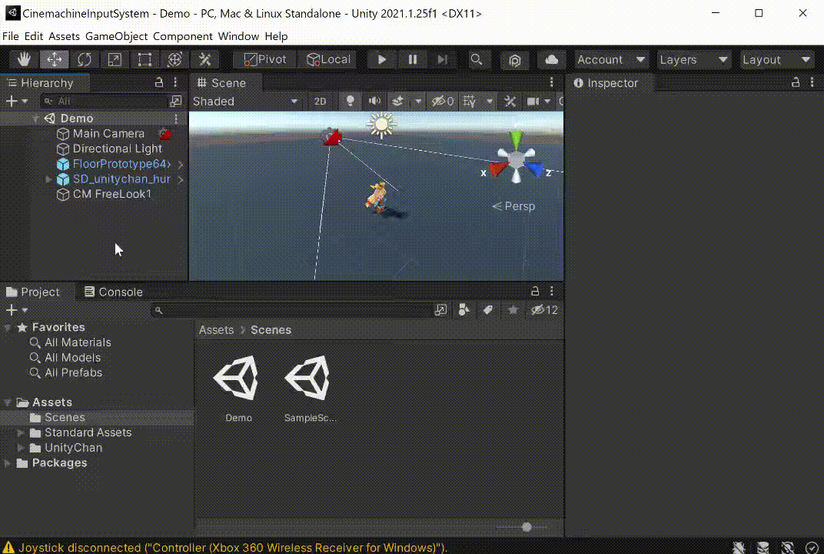
Task: Toggle the Project panel lock
Action: click(535, 291)
